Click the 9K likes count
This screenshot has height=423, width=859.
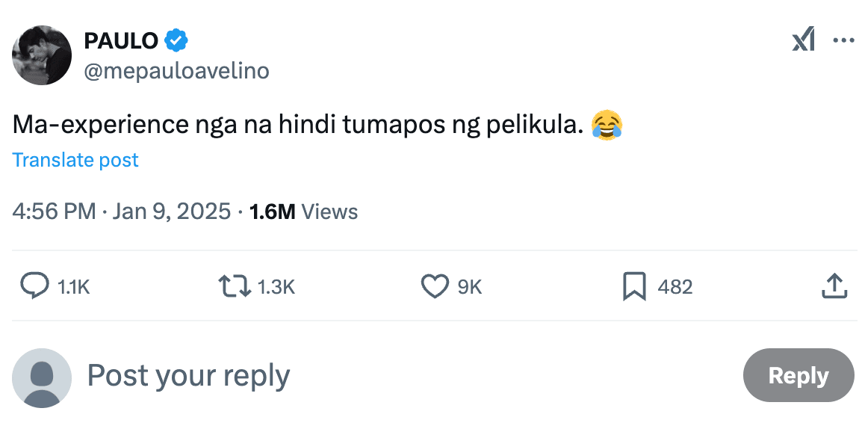click(470, 287)
